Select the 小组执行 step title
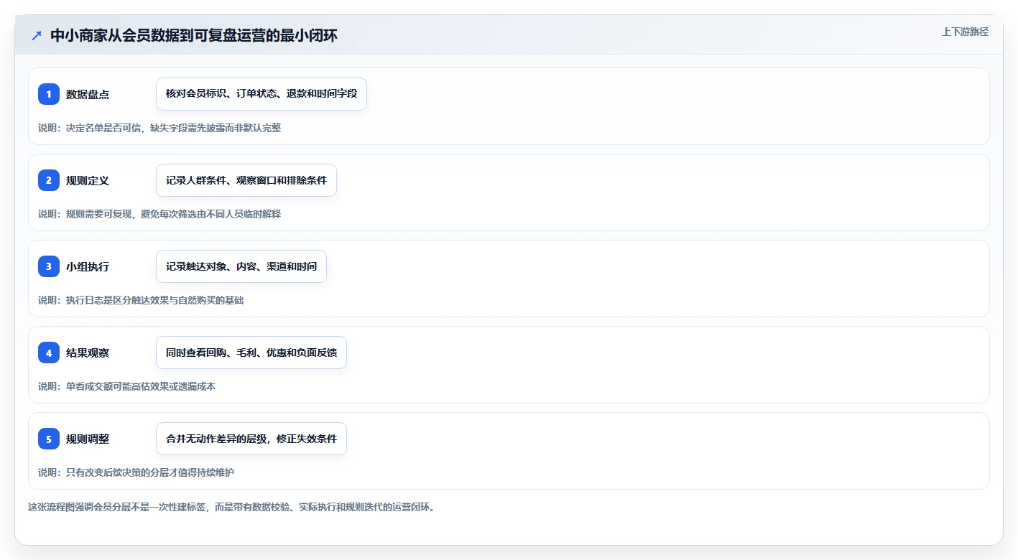This screenshot has height=560, width=1018. (88, 266)
